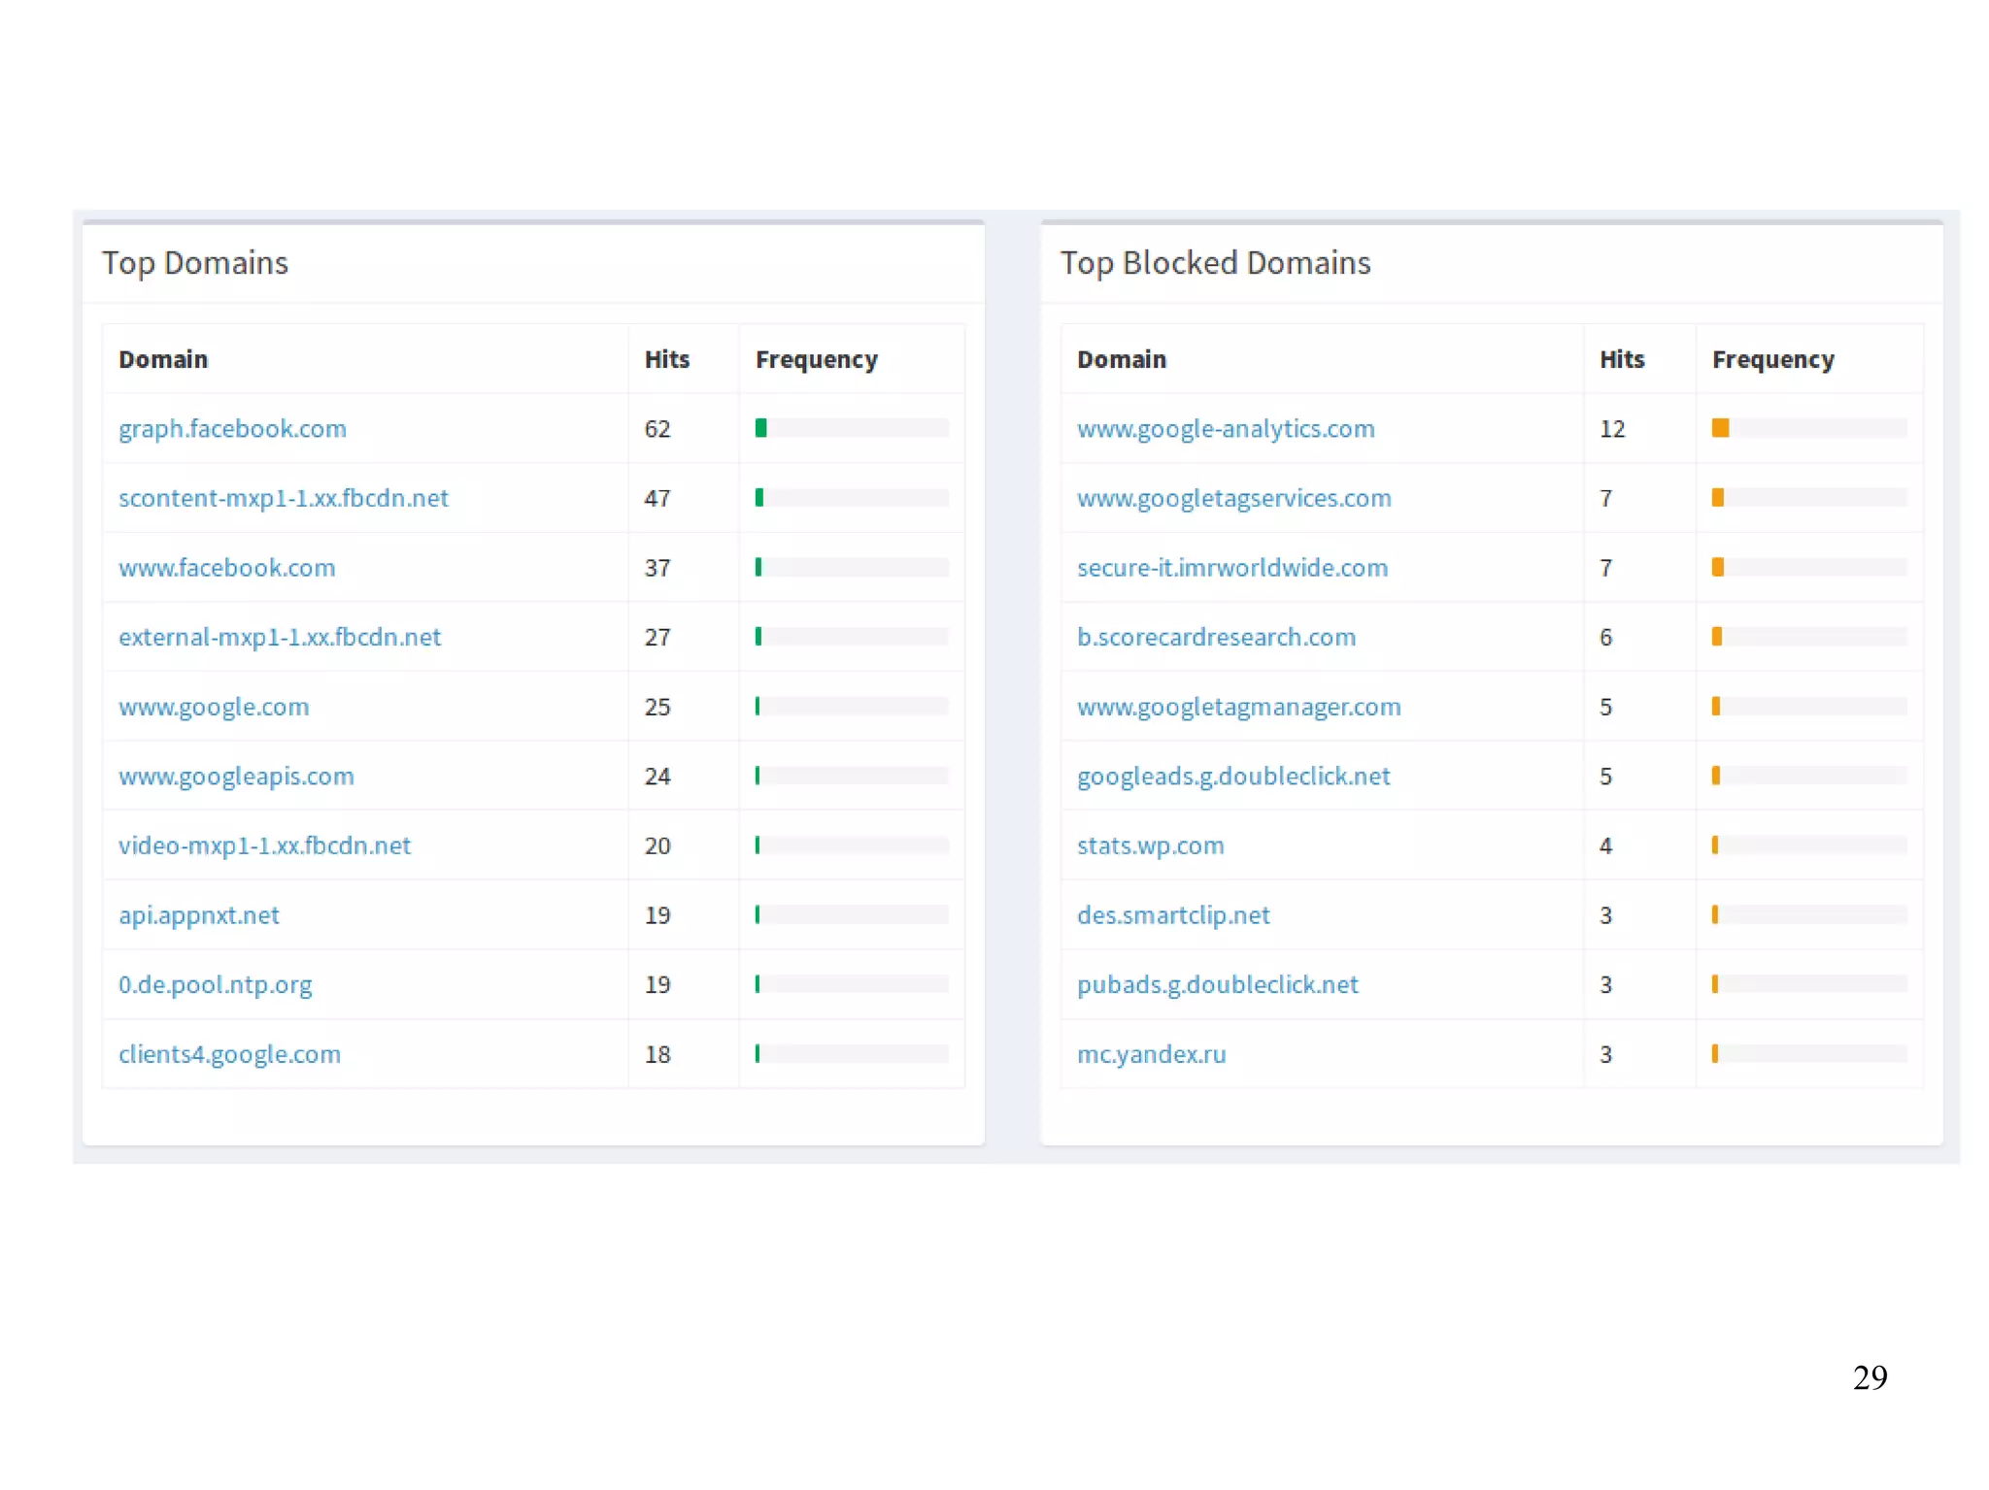Click the stats.wp.com blocked link
Image resolution: width=1989 pixels, height=1490 pixels.
(x=1150, y=845)
